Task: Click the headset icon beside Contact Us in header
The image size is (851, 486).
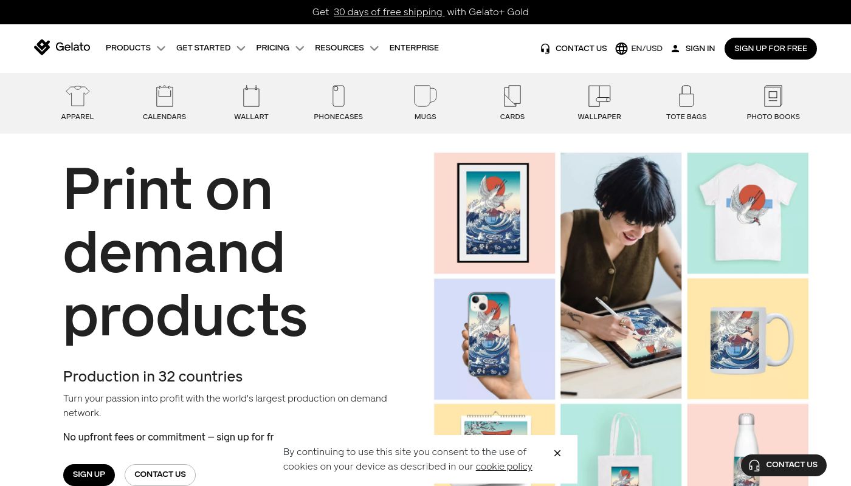Action: pos(545,49)
